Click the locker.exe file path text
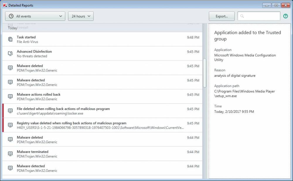The height and width of the screenshot is (181, 293). click(50, 113)
